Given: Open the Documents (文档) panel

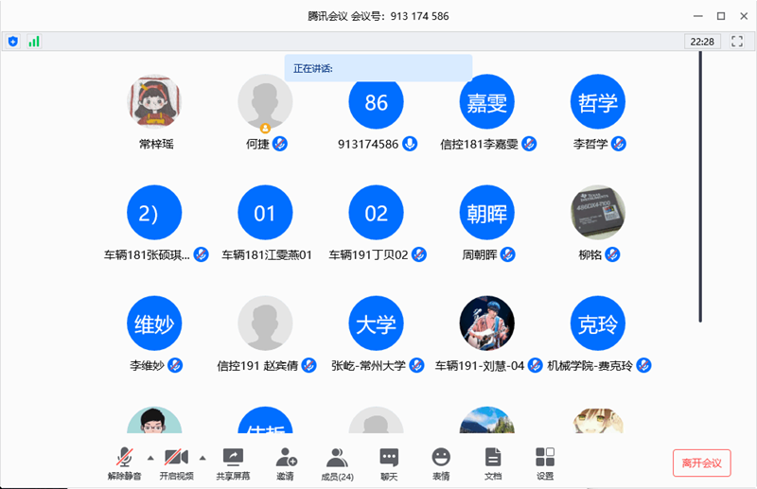Looking at the screenshot, I should pos(492,463).
